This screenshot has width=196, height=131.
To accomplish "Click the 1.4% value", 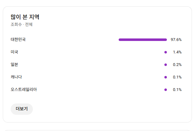I will coord(177,52).
